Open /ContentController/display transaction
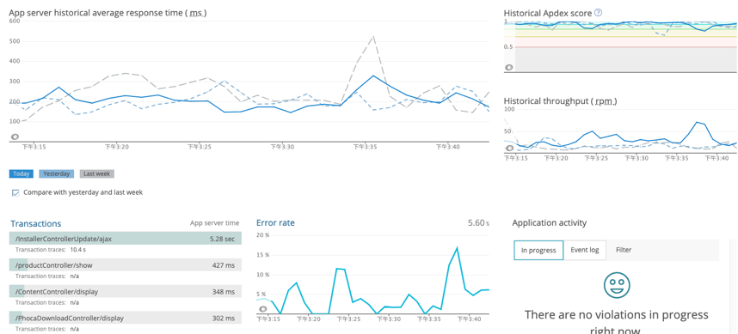Viewport: 738px width, 334px height. point(126,292)
